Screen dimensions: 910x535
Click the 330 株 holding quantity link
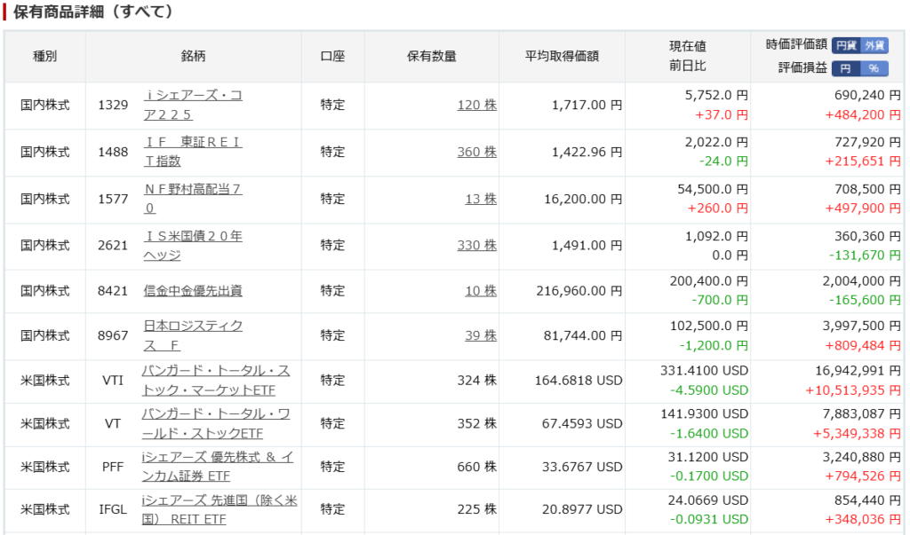tap(477, 246)
